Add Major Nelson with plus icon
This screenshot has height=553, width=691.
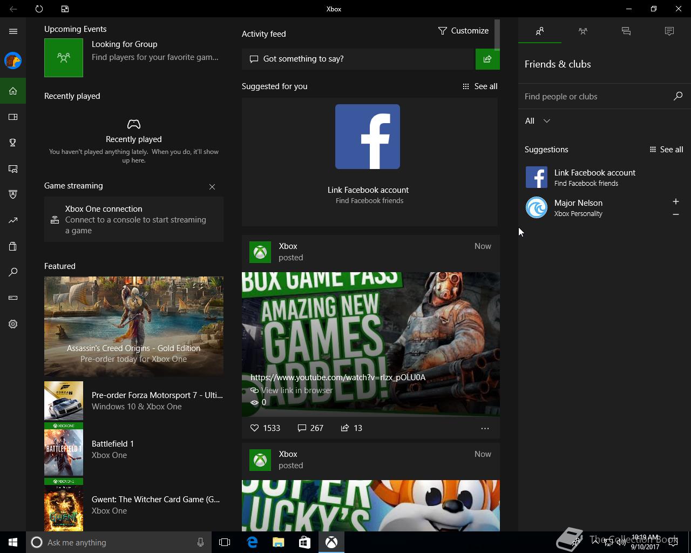pos(675,201)
